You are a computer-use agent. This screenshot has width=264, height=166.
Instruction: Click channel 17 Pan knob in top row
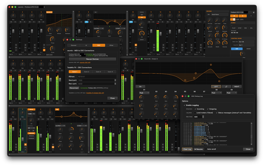pos(198,16)
